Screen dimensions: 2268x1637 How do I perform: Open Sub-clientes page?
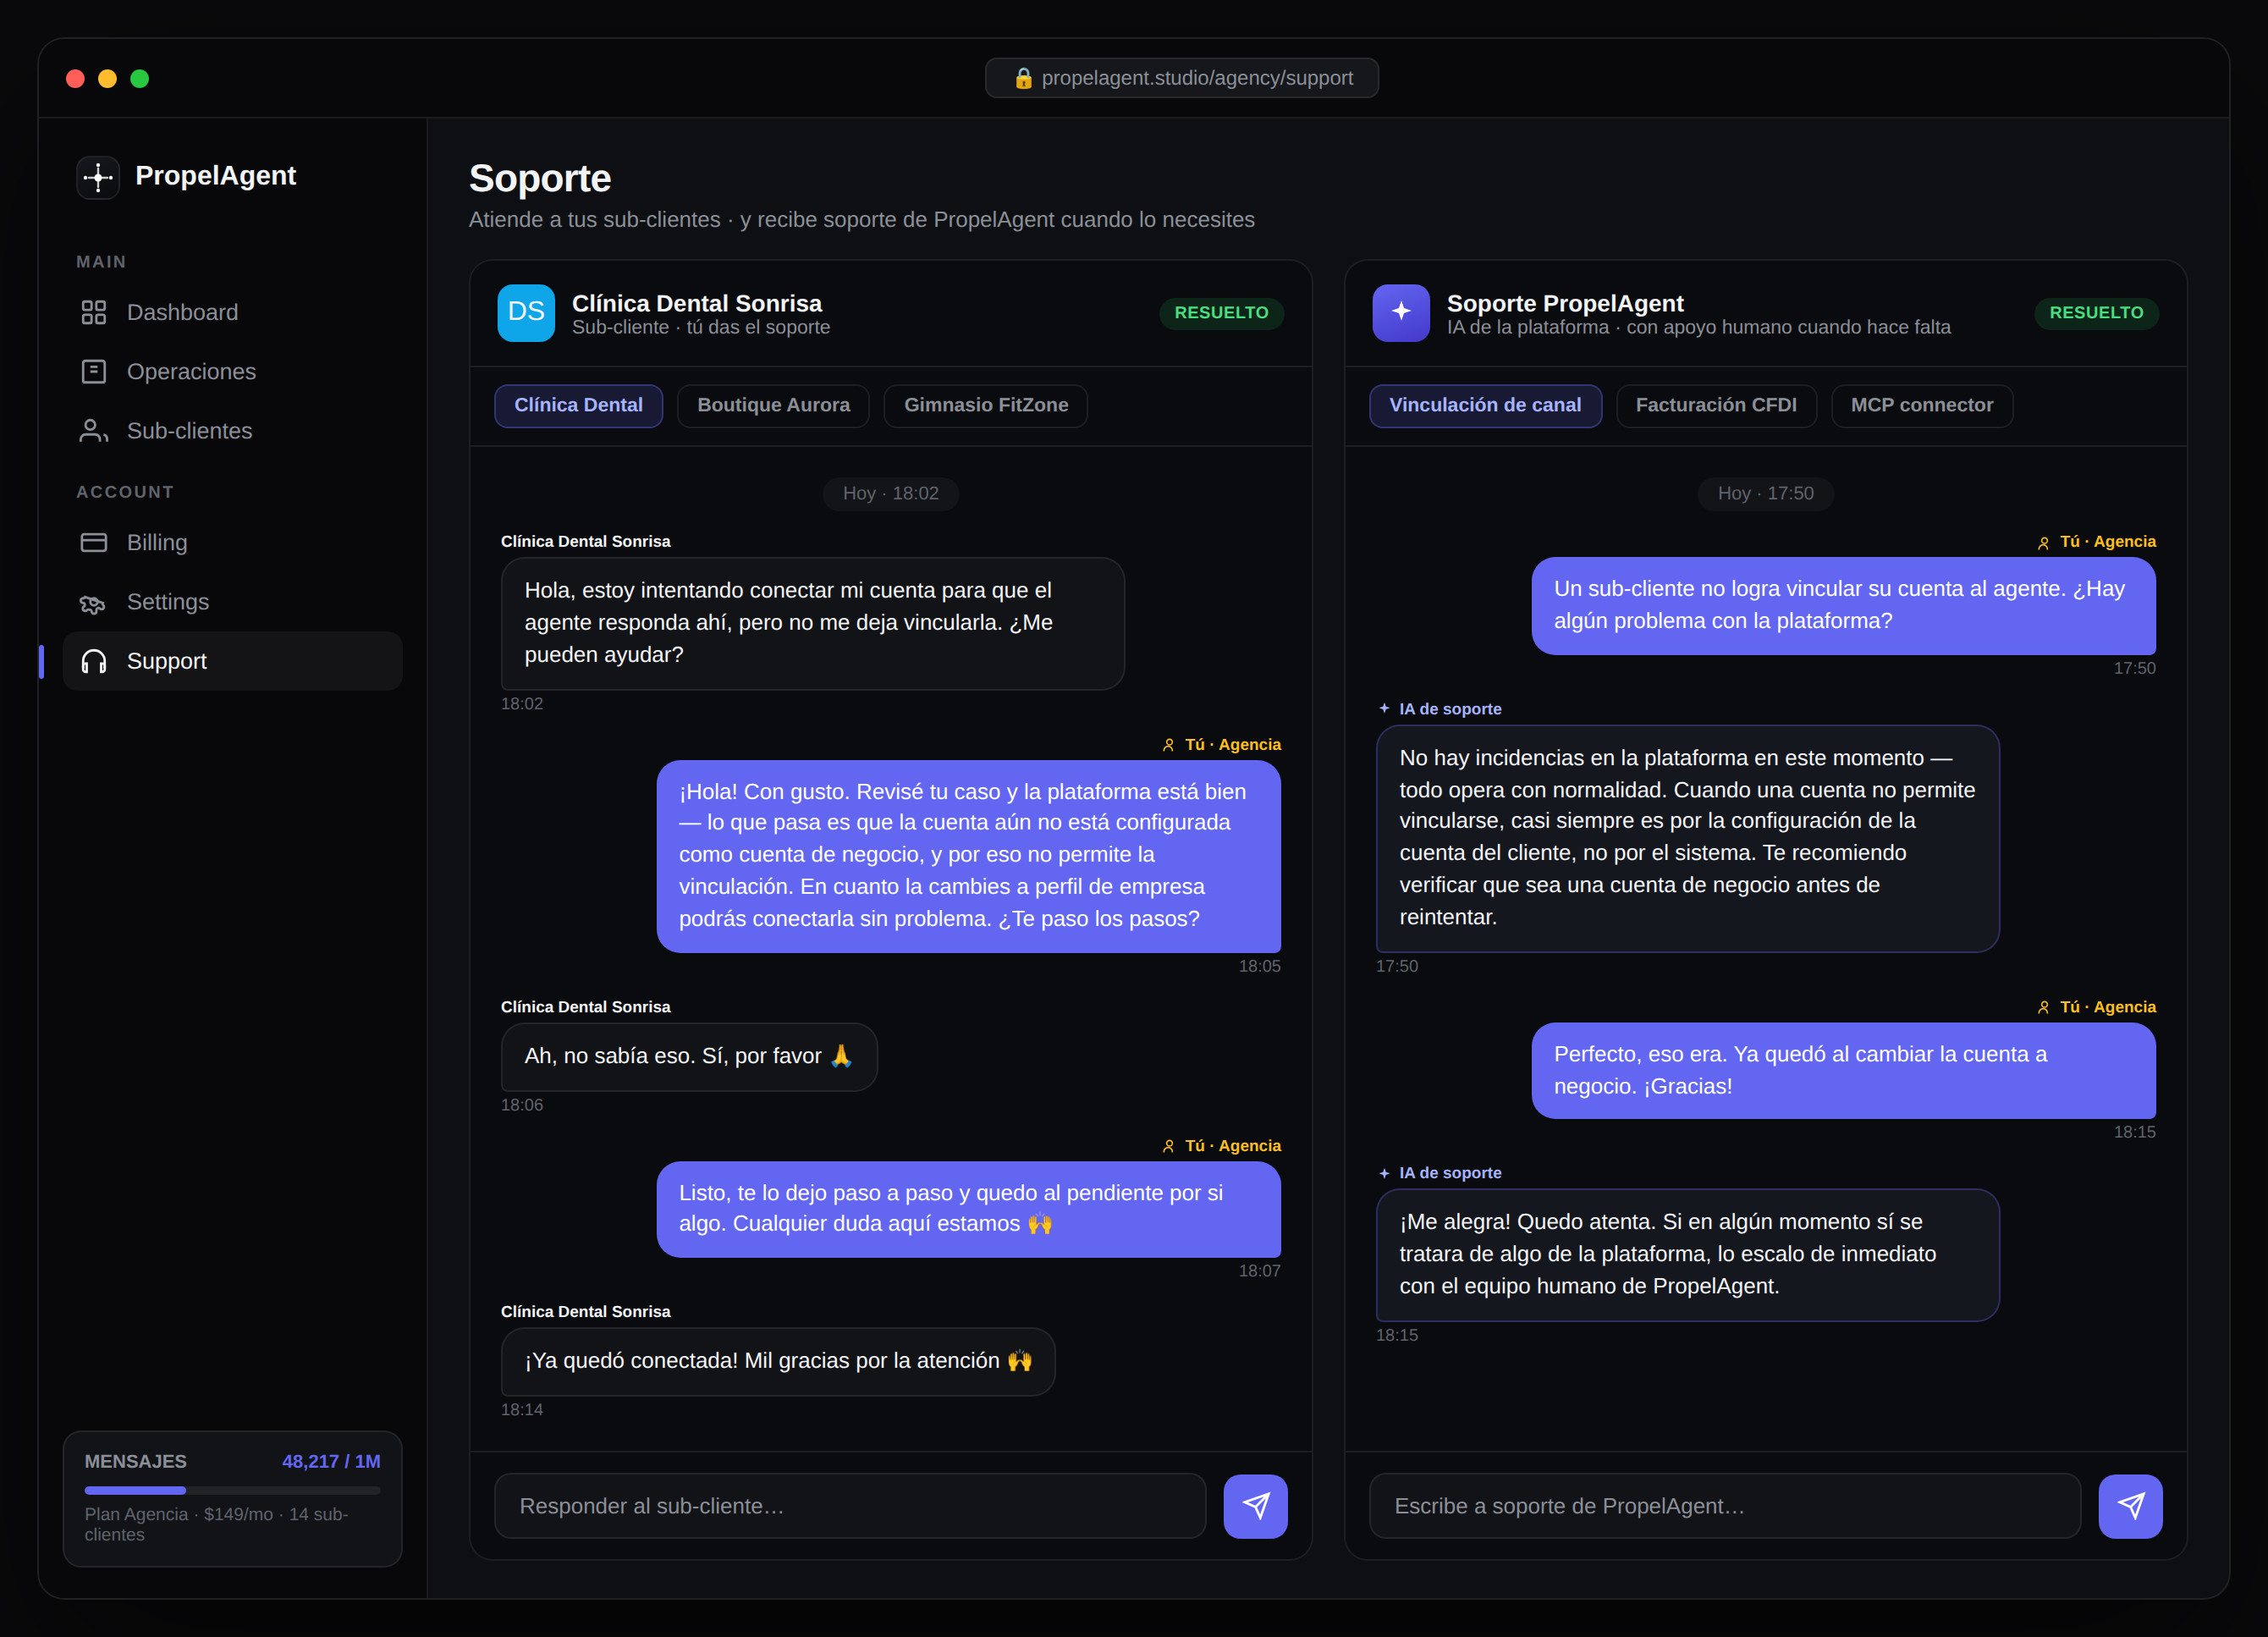click(x=232, y=431)
